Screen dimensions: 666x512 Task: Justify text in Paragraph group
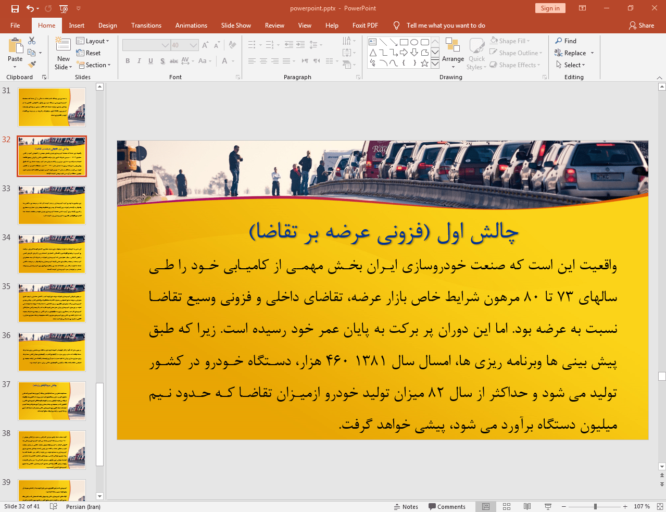pyautogui.click(x=286, y=61)
